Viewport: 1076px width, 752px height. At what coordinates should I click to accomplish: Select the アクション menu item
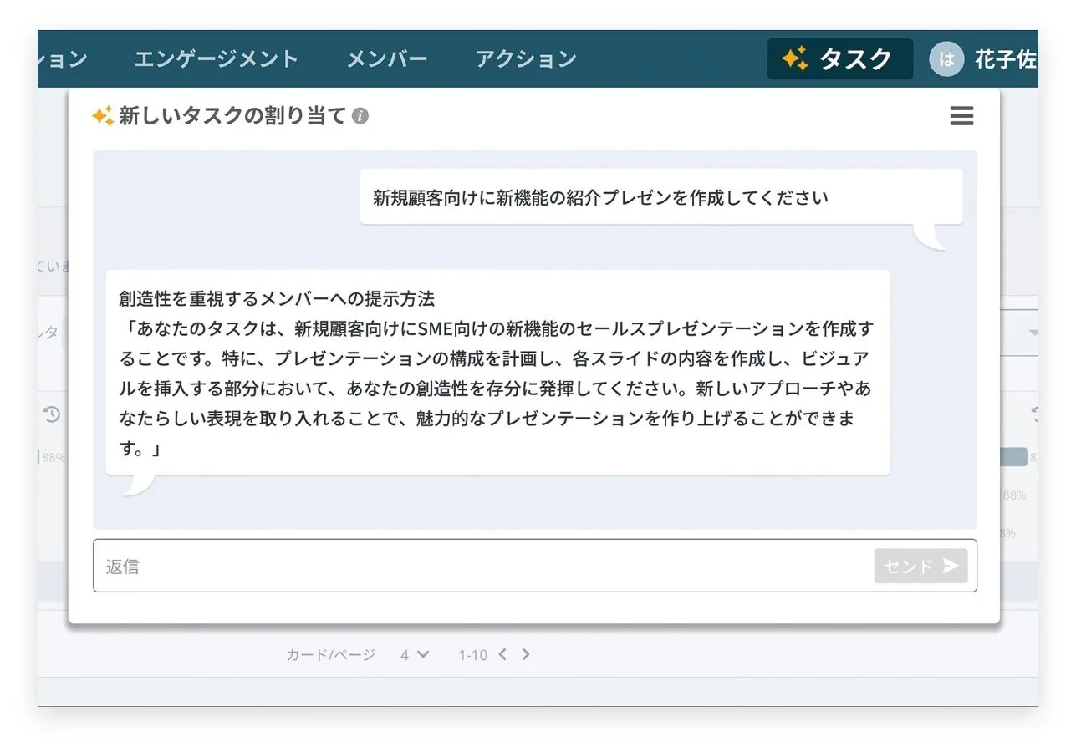pyautogui.click(x=525, y=59)
